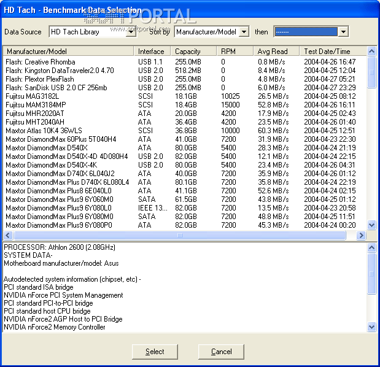Viewport: 380px width, 367px height.
Task: Click the system info vertical scrollbar thumb
Action: (x=372, y=274)
